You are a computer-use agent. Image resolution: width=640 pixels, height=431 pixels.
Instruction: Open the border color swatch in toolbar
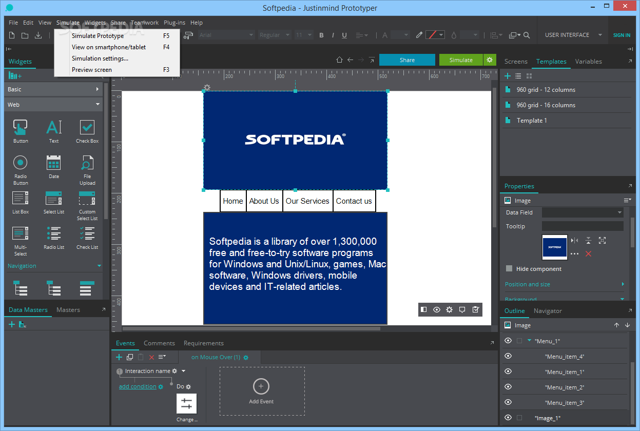click(x=435, y=35)
